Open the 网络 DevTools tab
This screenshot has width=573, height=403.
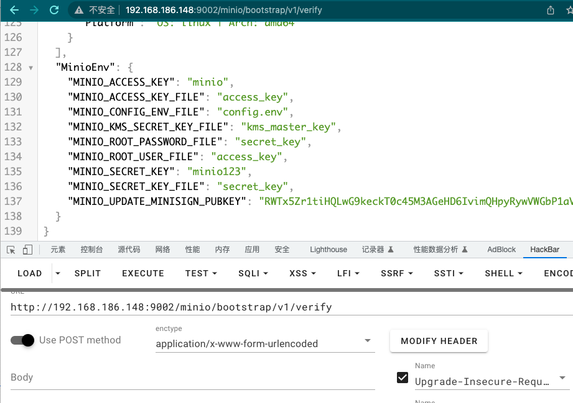tap(162, 250)
